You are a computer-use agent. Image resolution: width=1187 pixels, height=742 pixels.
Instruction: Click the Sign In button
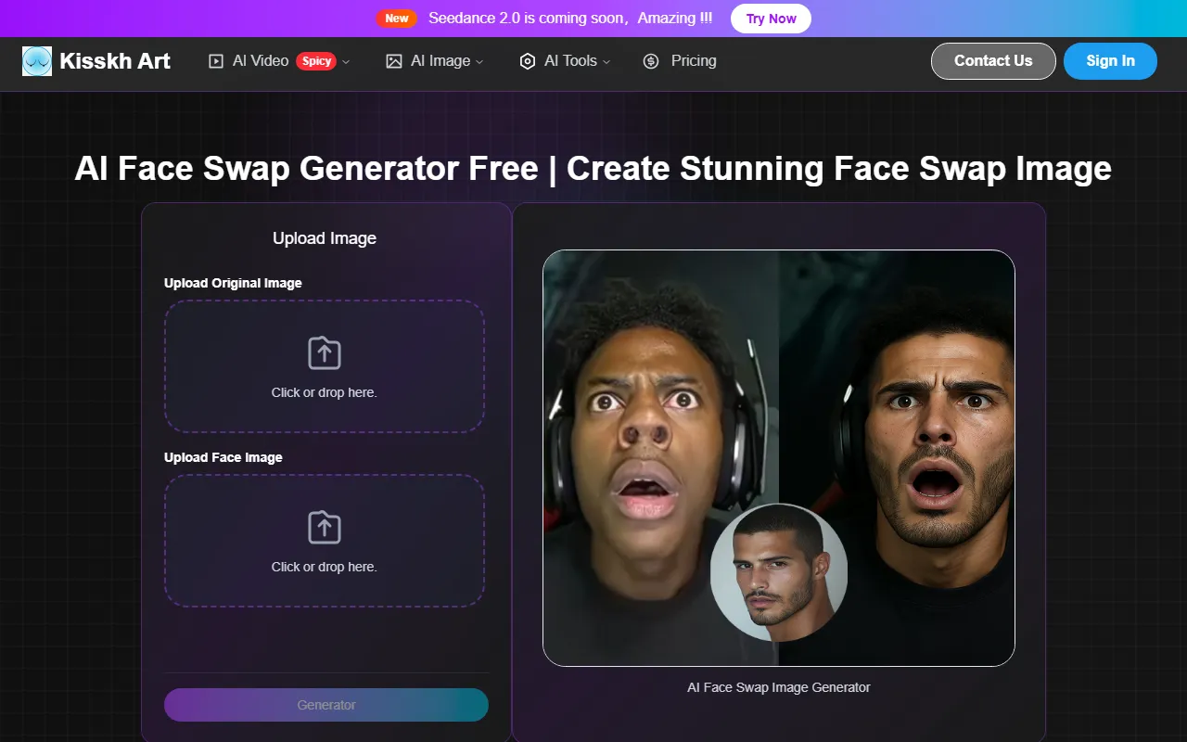[x=1110, y=61]
